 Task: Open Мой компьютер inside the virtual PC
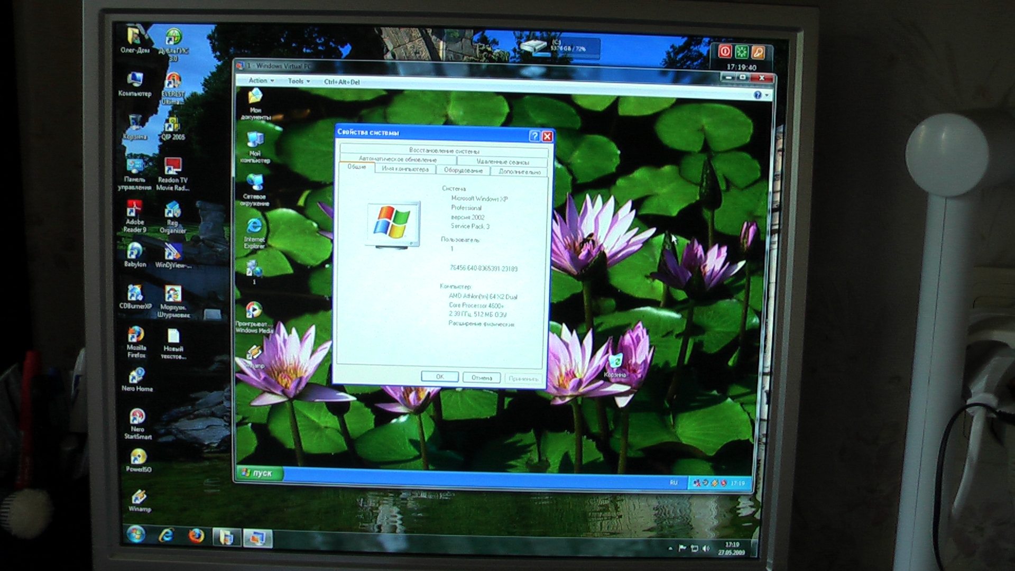[x=255, y=147]
